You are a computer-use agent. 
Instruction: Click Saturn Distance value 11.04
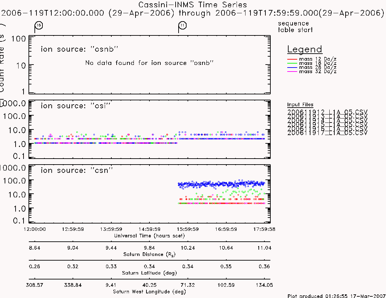[x=264, y=248]
